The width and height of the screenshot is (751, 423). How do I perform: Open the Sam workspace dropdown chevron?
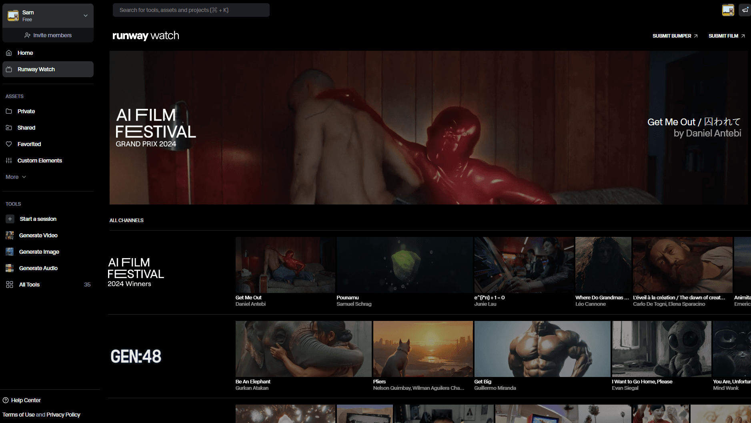point(86,16)
